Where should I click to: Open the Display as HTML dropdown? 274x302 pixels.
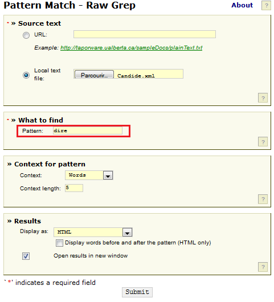93,232
